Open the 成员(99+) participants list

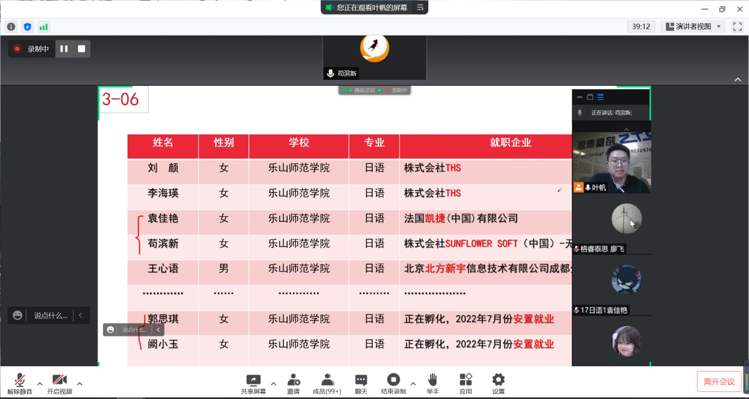[x=327, y=384]
